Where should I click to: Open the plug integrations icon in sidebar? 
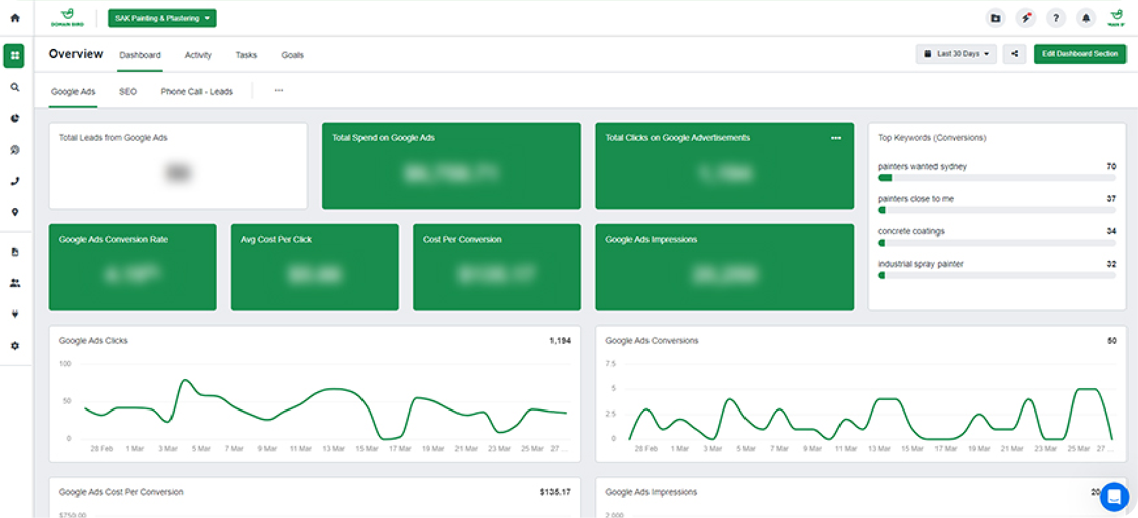tap(14, 314)
